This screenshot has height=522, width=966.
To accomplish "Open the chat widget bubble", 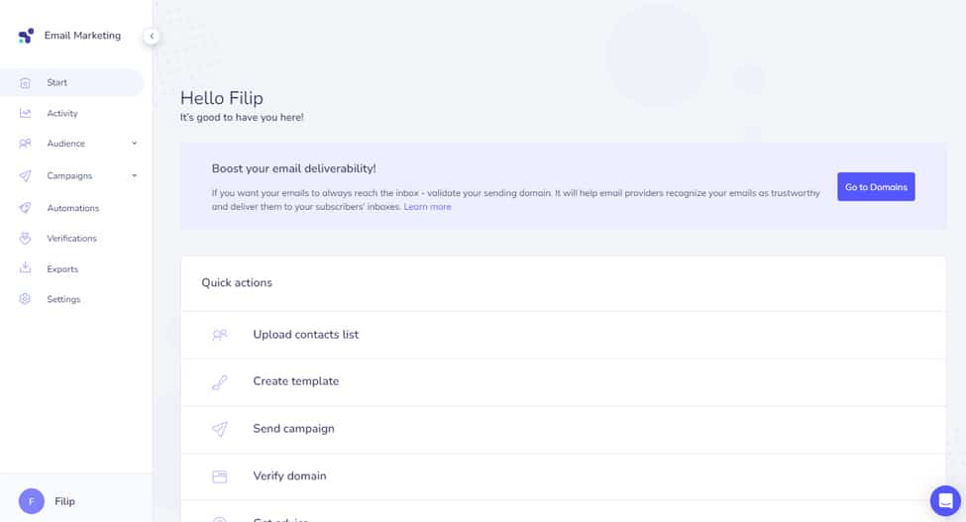I will tap(945, 501).
